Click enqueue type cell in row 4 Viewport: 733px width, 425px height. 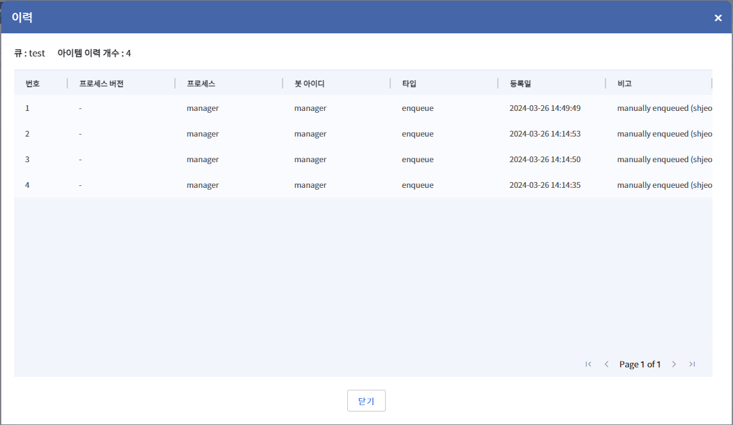pyautogui.click(x=418, y=186)
